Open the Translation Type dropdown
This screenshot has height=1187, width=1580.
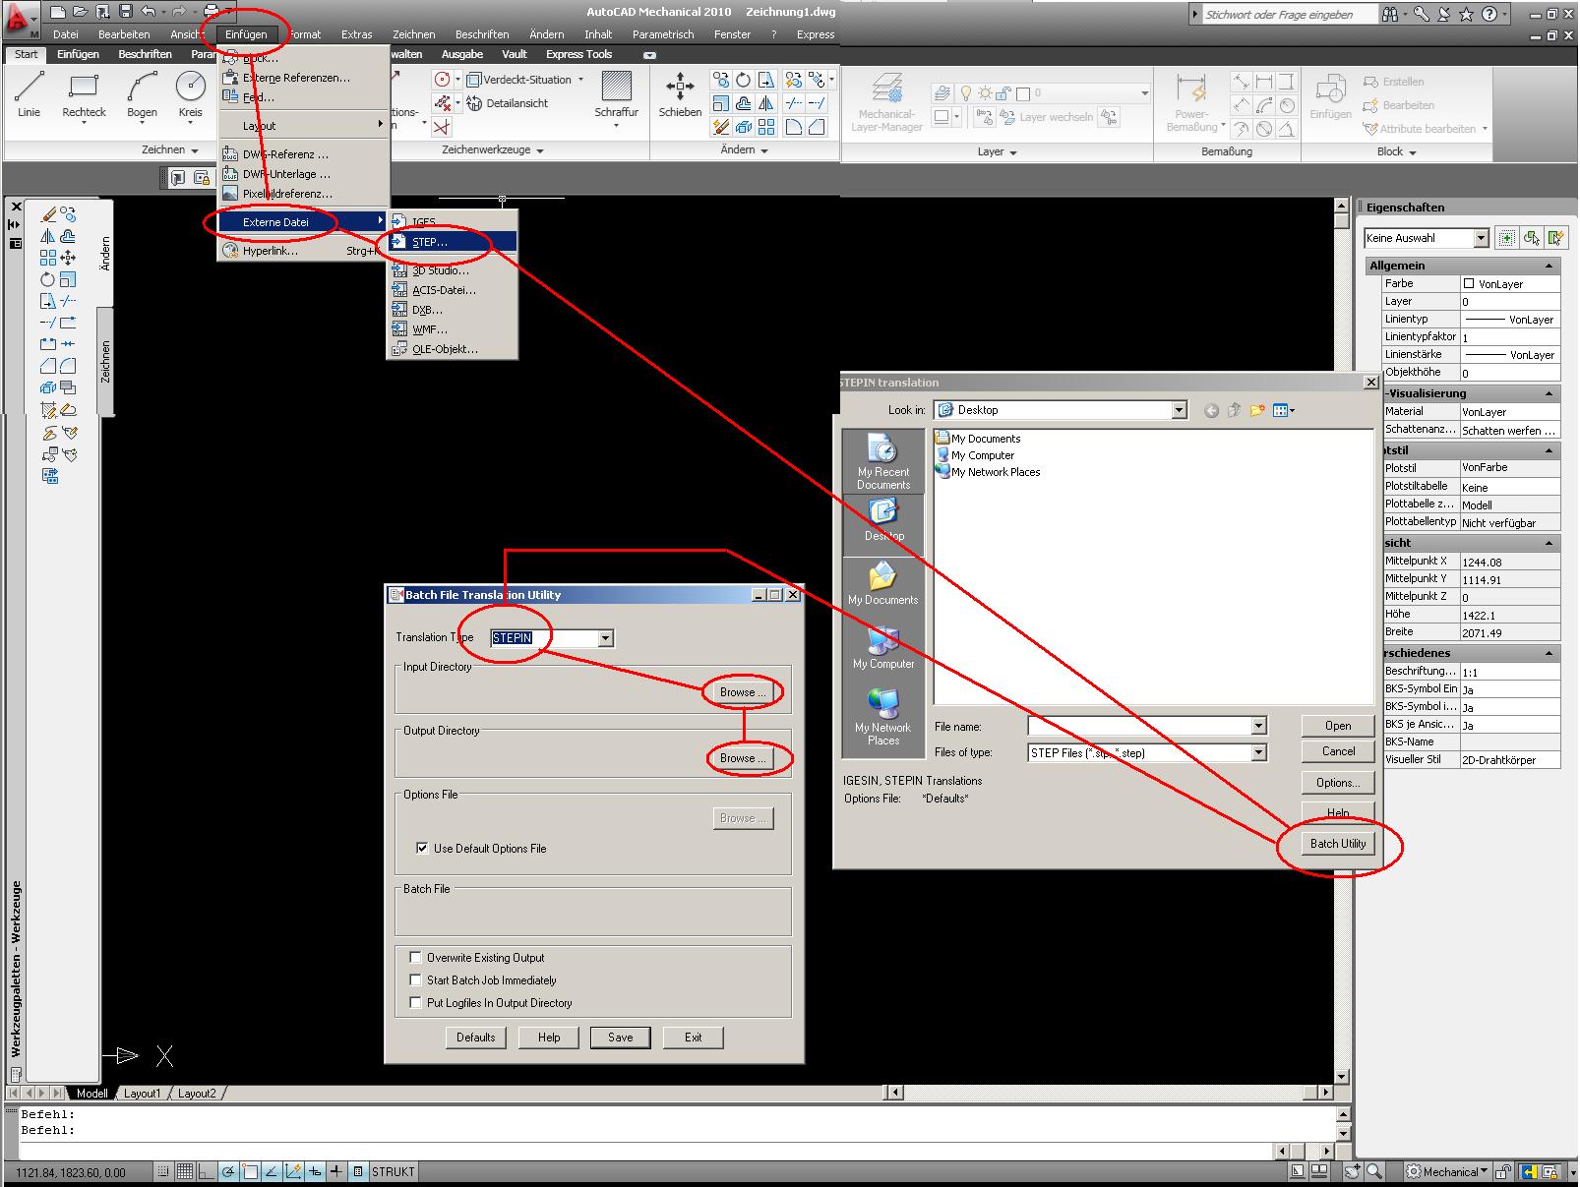coord(606,637)
